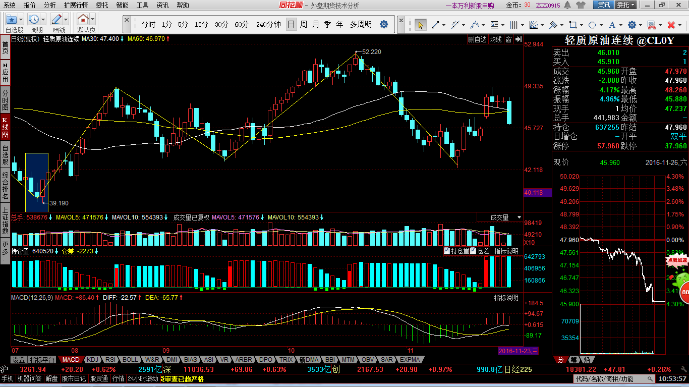Click the T-shirt skin icon in title bar
This screenshot has width=689, height=387.
click(x=580, y=5)
